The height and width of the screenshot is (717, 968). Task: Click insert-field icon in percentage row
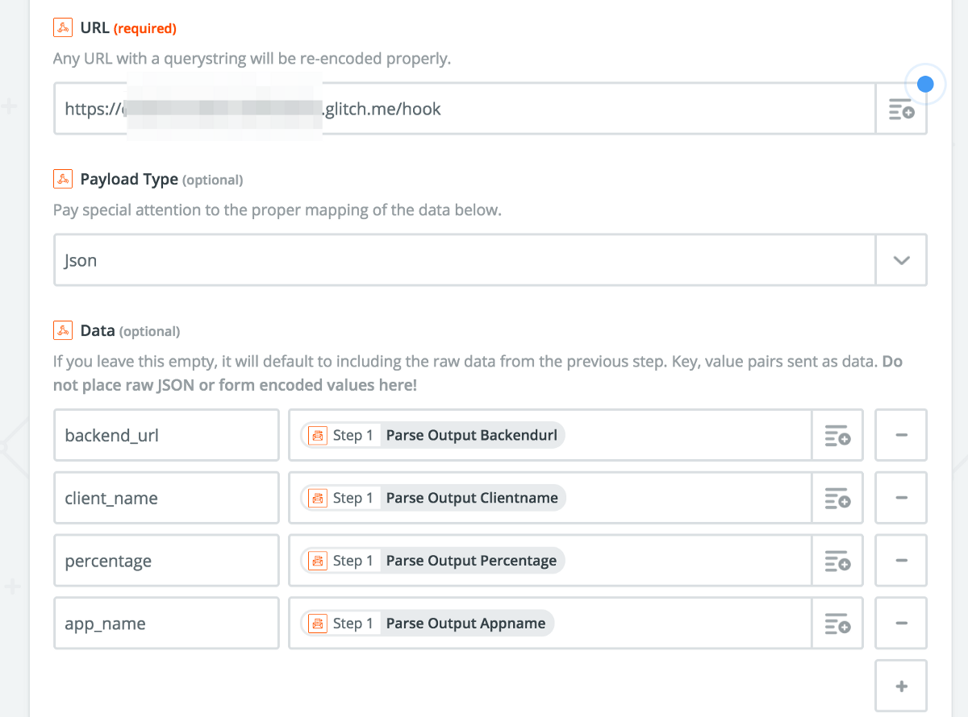tap(837, 562)
